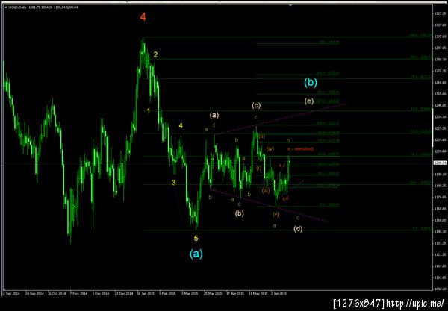Select the yellow wave 2 label
Screen dimensions: 448x311
click(x=155, y=54)
